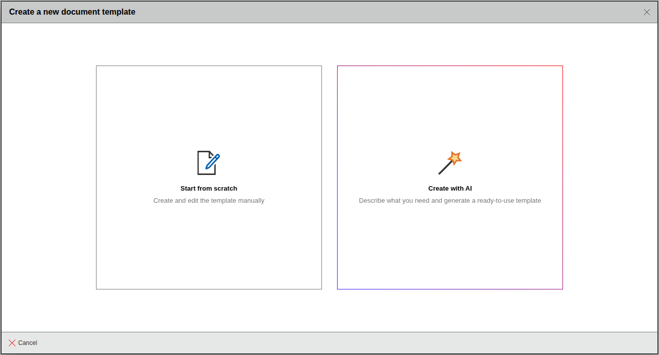
Task: Click 'Describe what you need' description text
Action: click(x=450, y=201)
